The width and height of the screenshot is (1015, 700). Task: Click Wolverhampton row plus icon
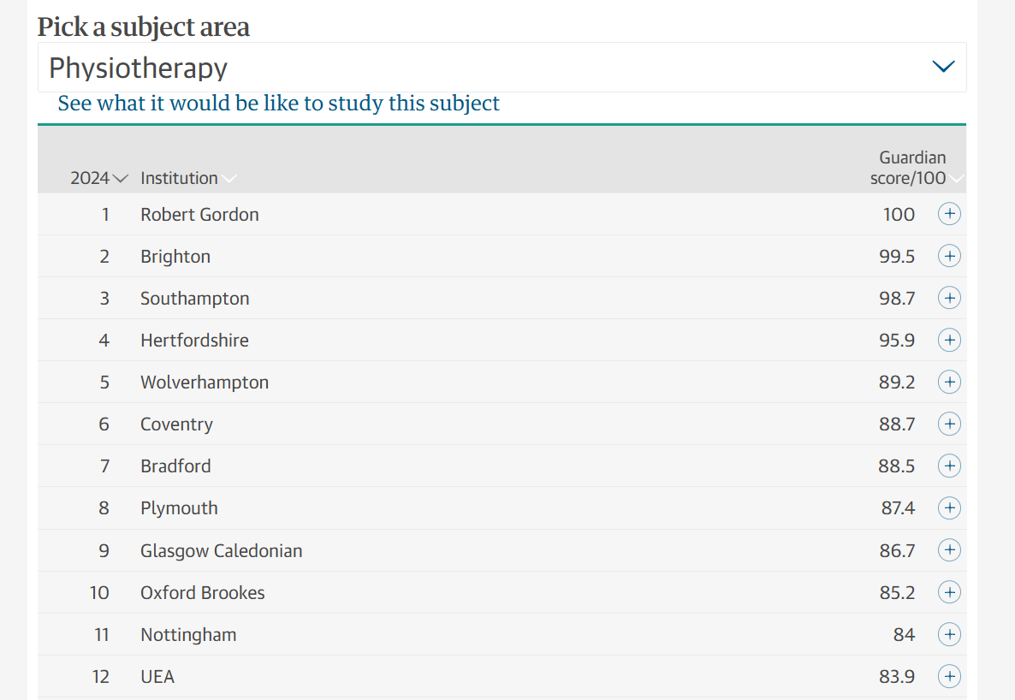(949, 382)
